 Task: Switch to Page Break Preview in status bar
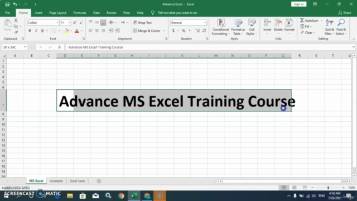pos(305,188)
